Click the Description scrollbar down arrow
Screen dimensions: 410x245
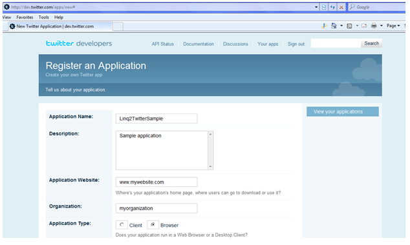(x=210, y=166)
